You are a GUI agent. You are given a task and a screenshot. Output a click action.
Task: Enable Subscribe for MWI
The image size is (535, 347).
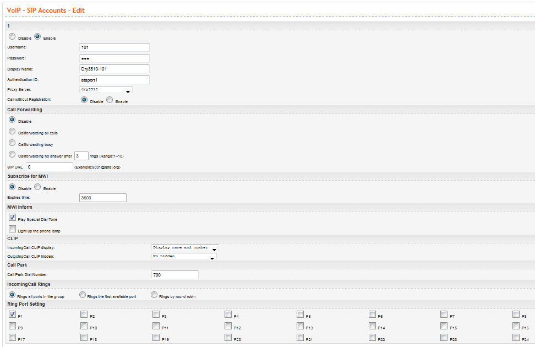pyautogui.click(x=37, y=187)
